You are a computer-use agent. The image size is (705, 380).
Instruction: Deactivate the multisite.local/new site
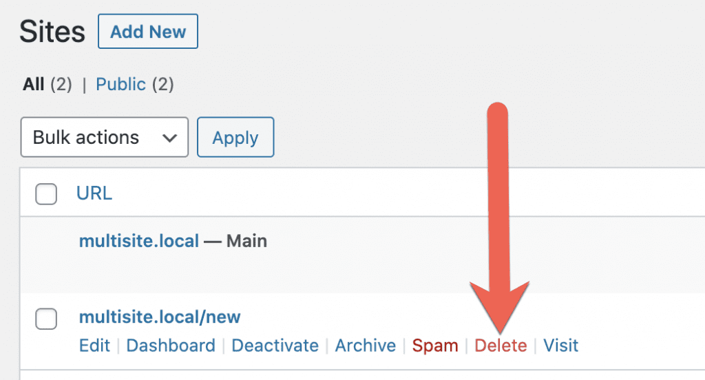pos(275,346)
